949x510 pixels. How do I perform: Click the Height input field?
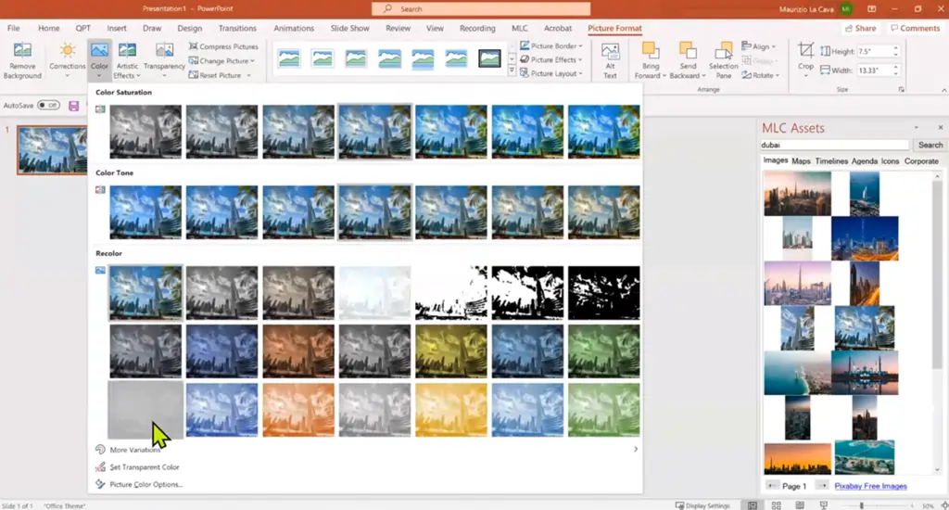pyautogui.click(x=874, y=52)
